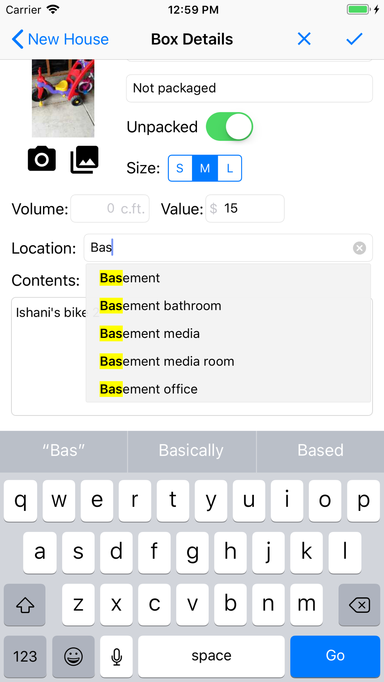This screenshot has width=384, height=682.
Task: Select the Based autocomplete suggestion
Action: (x=320, y=451)
